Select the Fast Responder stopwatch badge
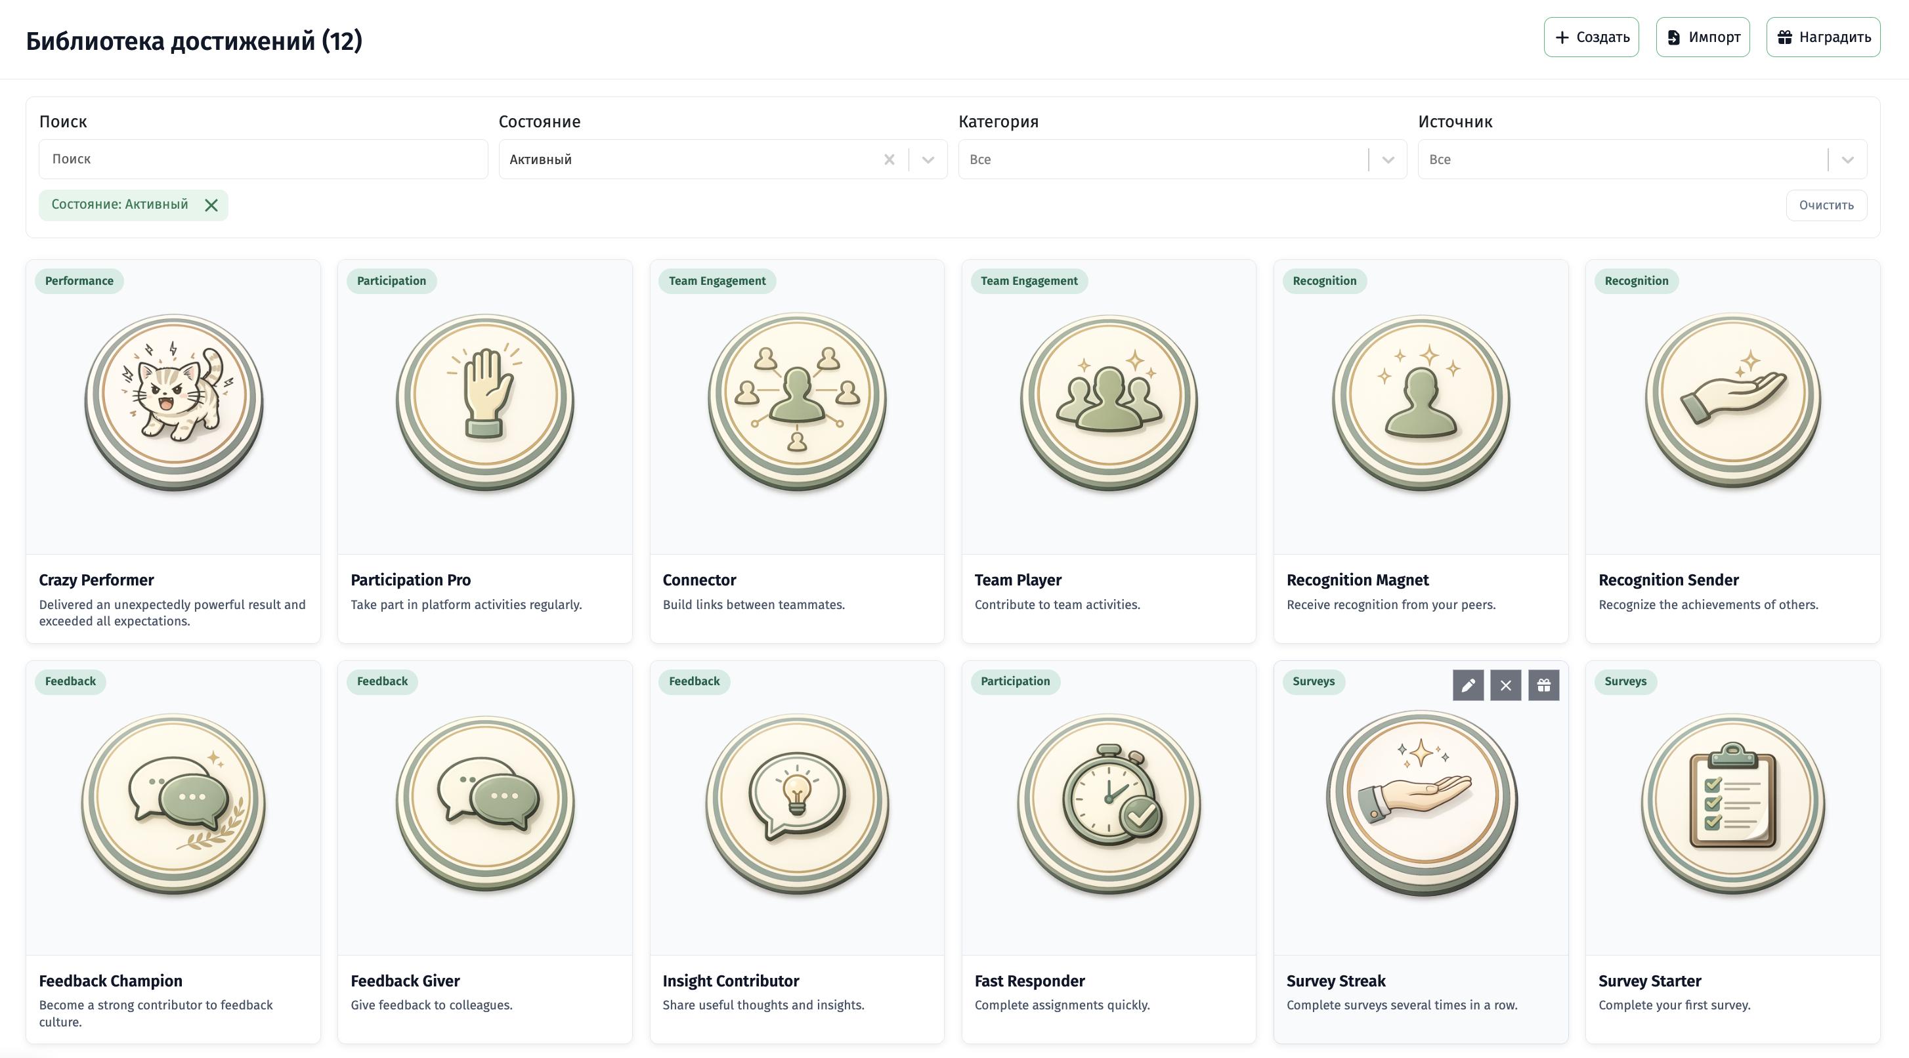This screenshot has height=1058, width=1909. click(x=1109, y=803)
